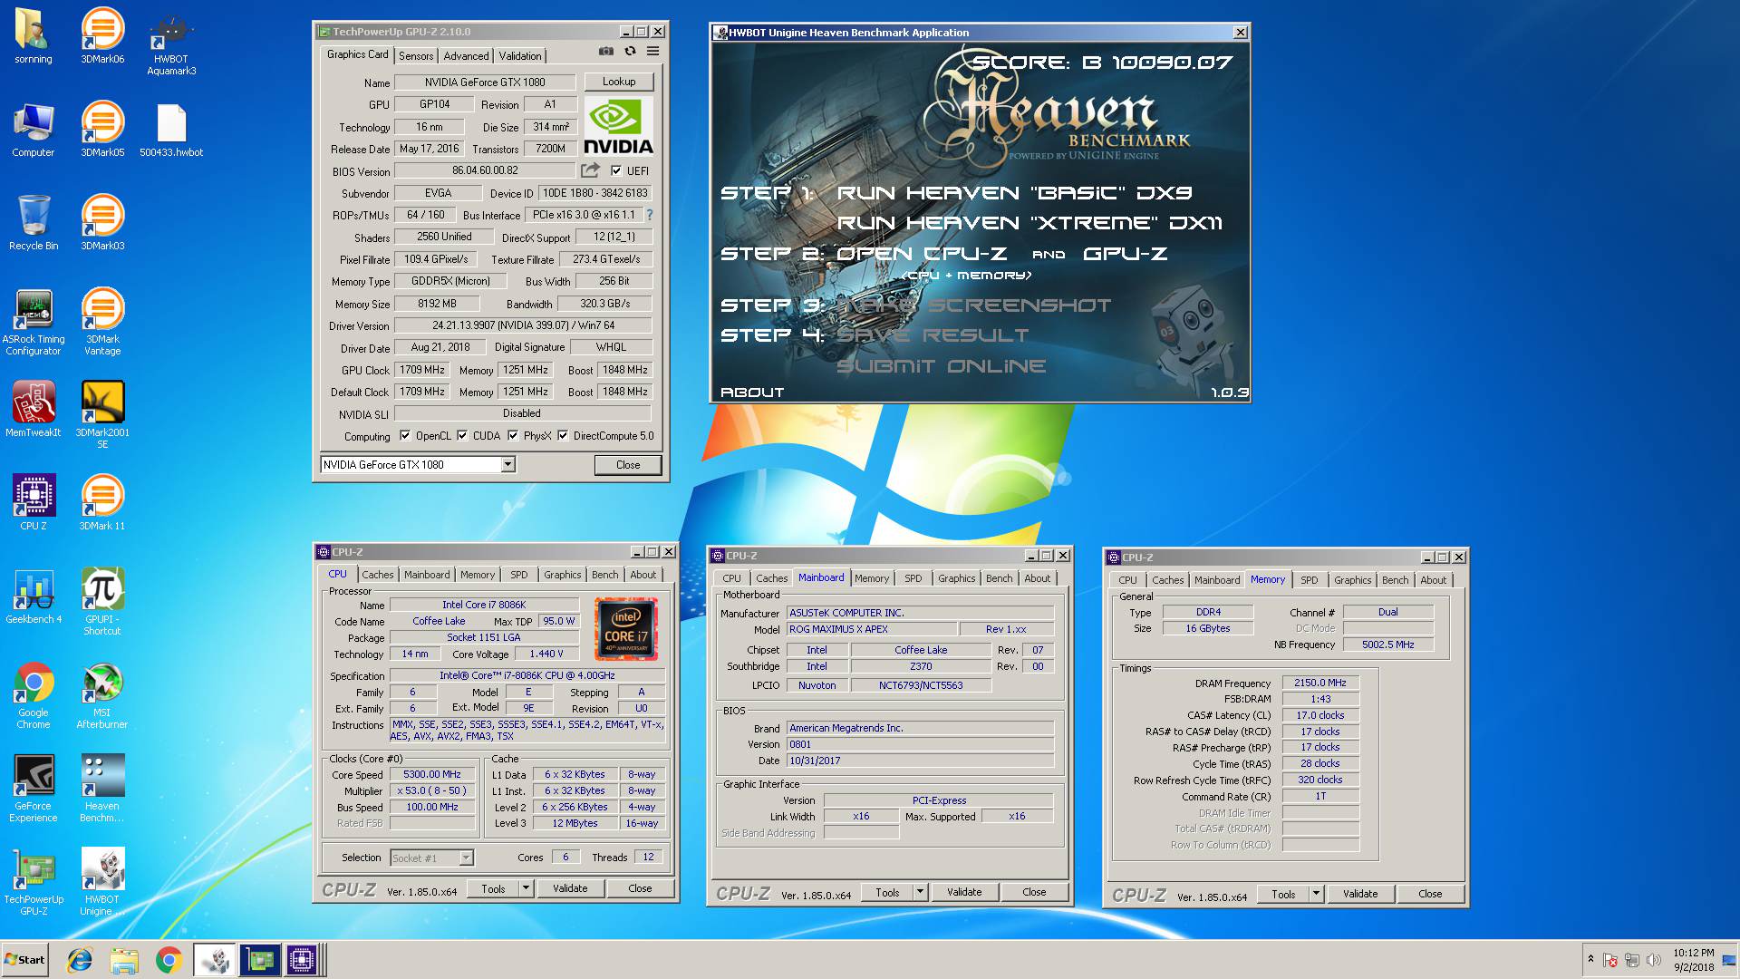1740x979 pixels.
Task: Expand Tools dropdown arrow in CPU-Z Memory window
Action: tap(1316, 894)
